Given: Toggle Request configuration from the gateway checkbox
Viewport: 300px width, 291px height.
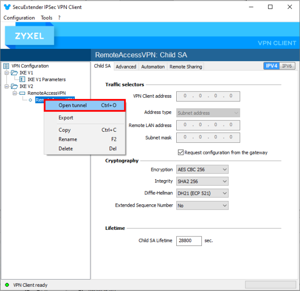Looking at the screenshot, I should point(181,153).
